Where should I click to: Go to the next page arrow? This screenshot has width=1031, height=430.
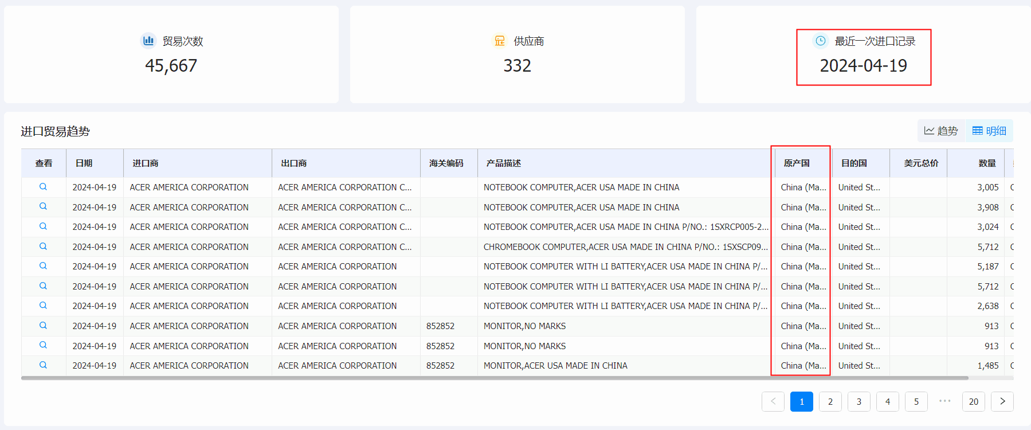1002,401
